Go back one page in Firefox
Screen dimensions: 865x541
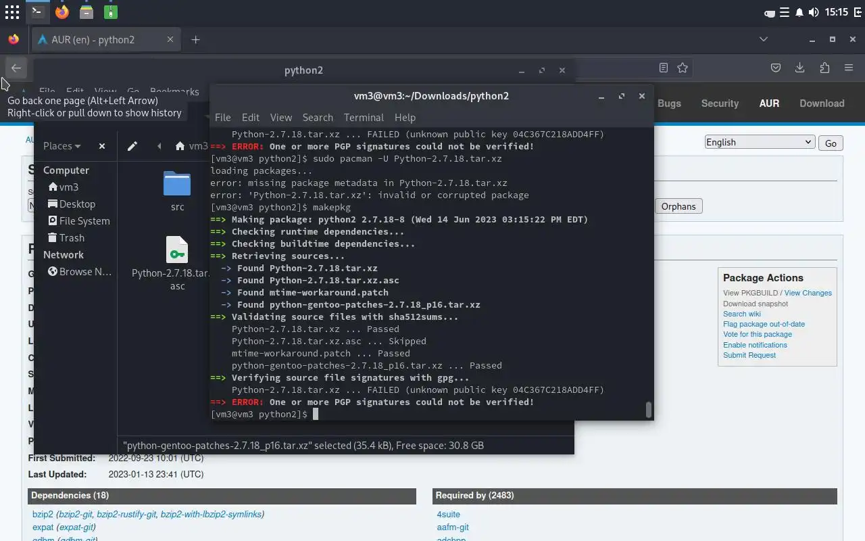[16, 68]
